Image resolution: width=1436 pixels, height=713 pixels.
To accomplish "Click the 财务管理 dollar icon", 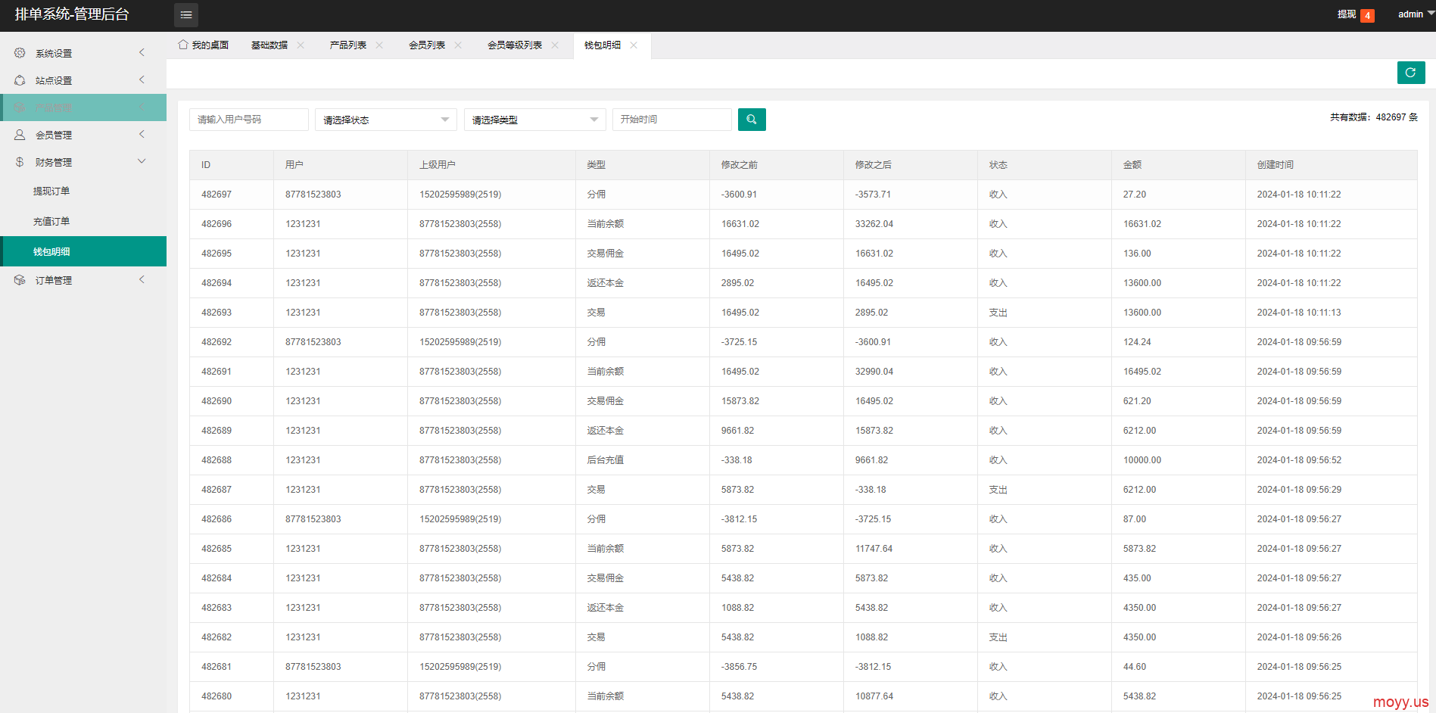I will click(x=20, y=162).
